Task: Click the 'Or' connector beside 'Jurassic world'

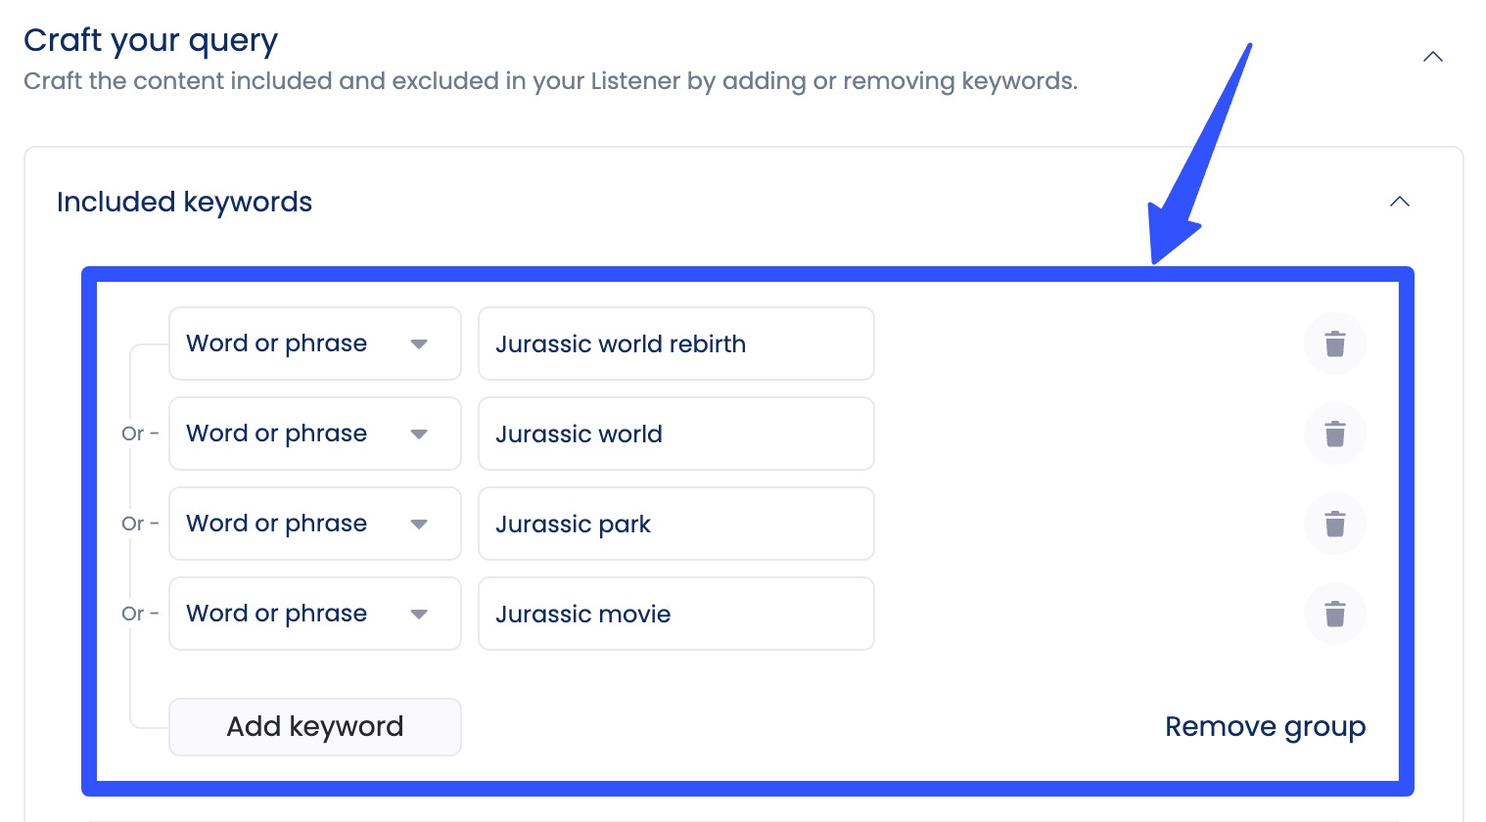Action: click(134, 434)
